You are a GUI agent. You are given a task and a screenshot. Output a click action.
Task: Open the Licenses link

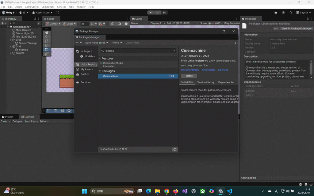223,70
